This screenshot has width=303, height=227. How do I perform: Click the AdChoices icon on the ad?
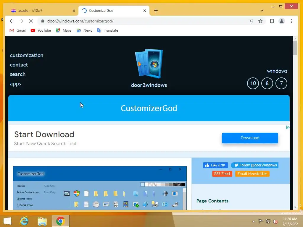tap(288, 127)
